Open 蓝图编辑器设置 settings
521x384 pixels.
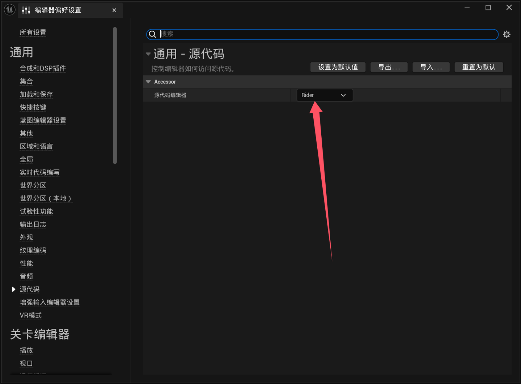point(43,120)
